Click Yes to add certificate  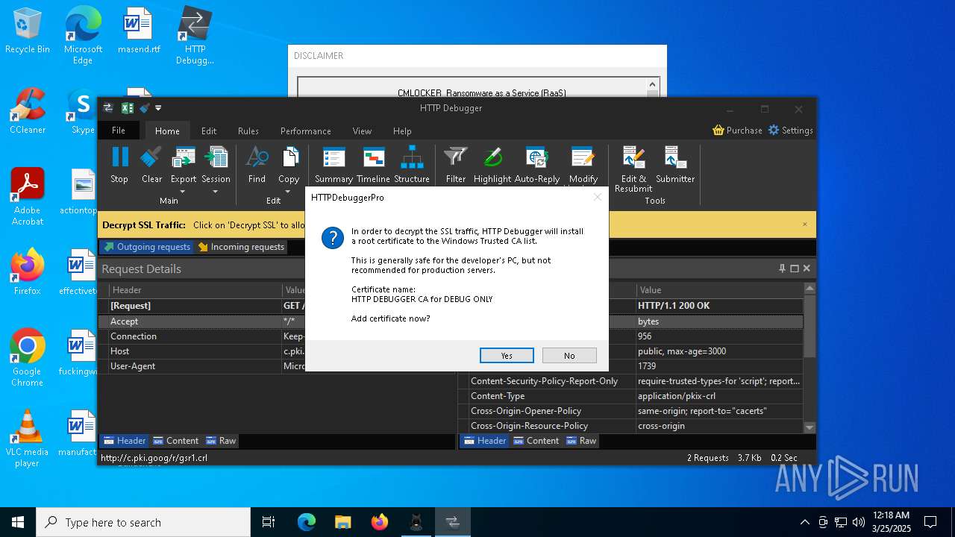pyautogui.click(x=507, y=356)
